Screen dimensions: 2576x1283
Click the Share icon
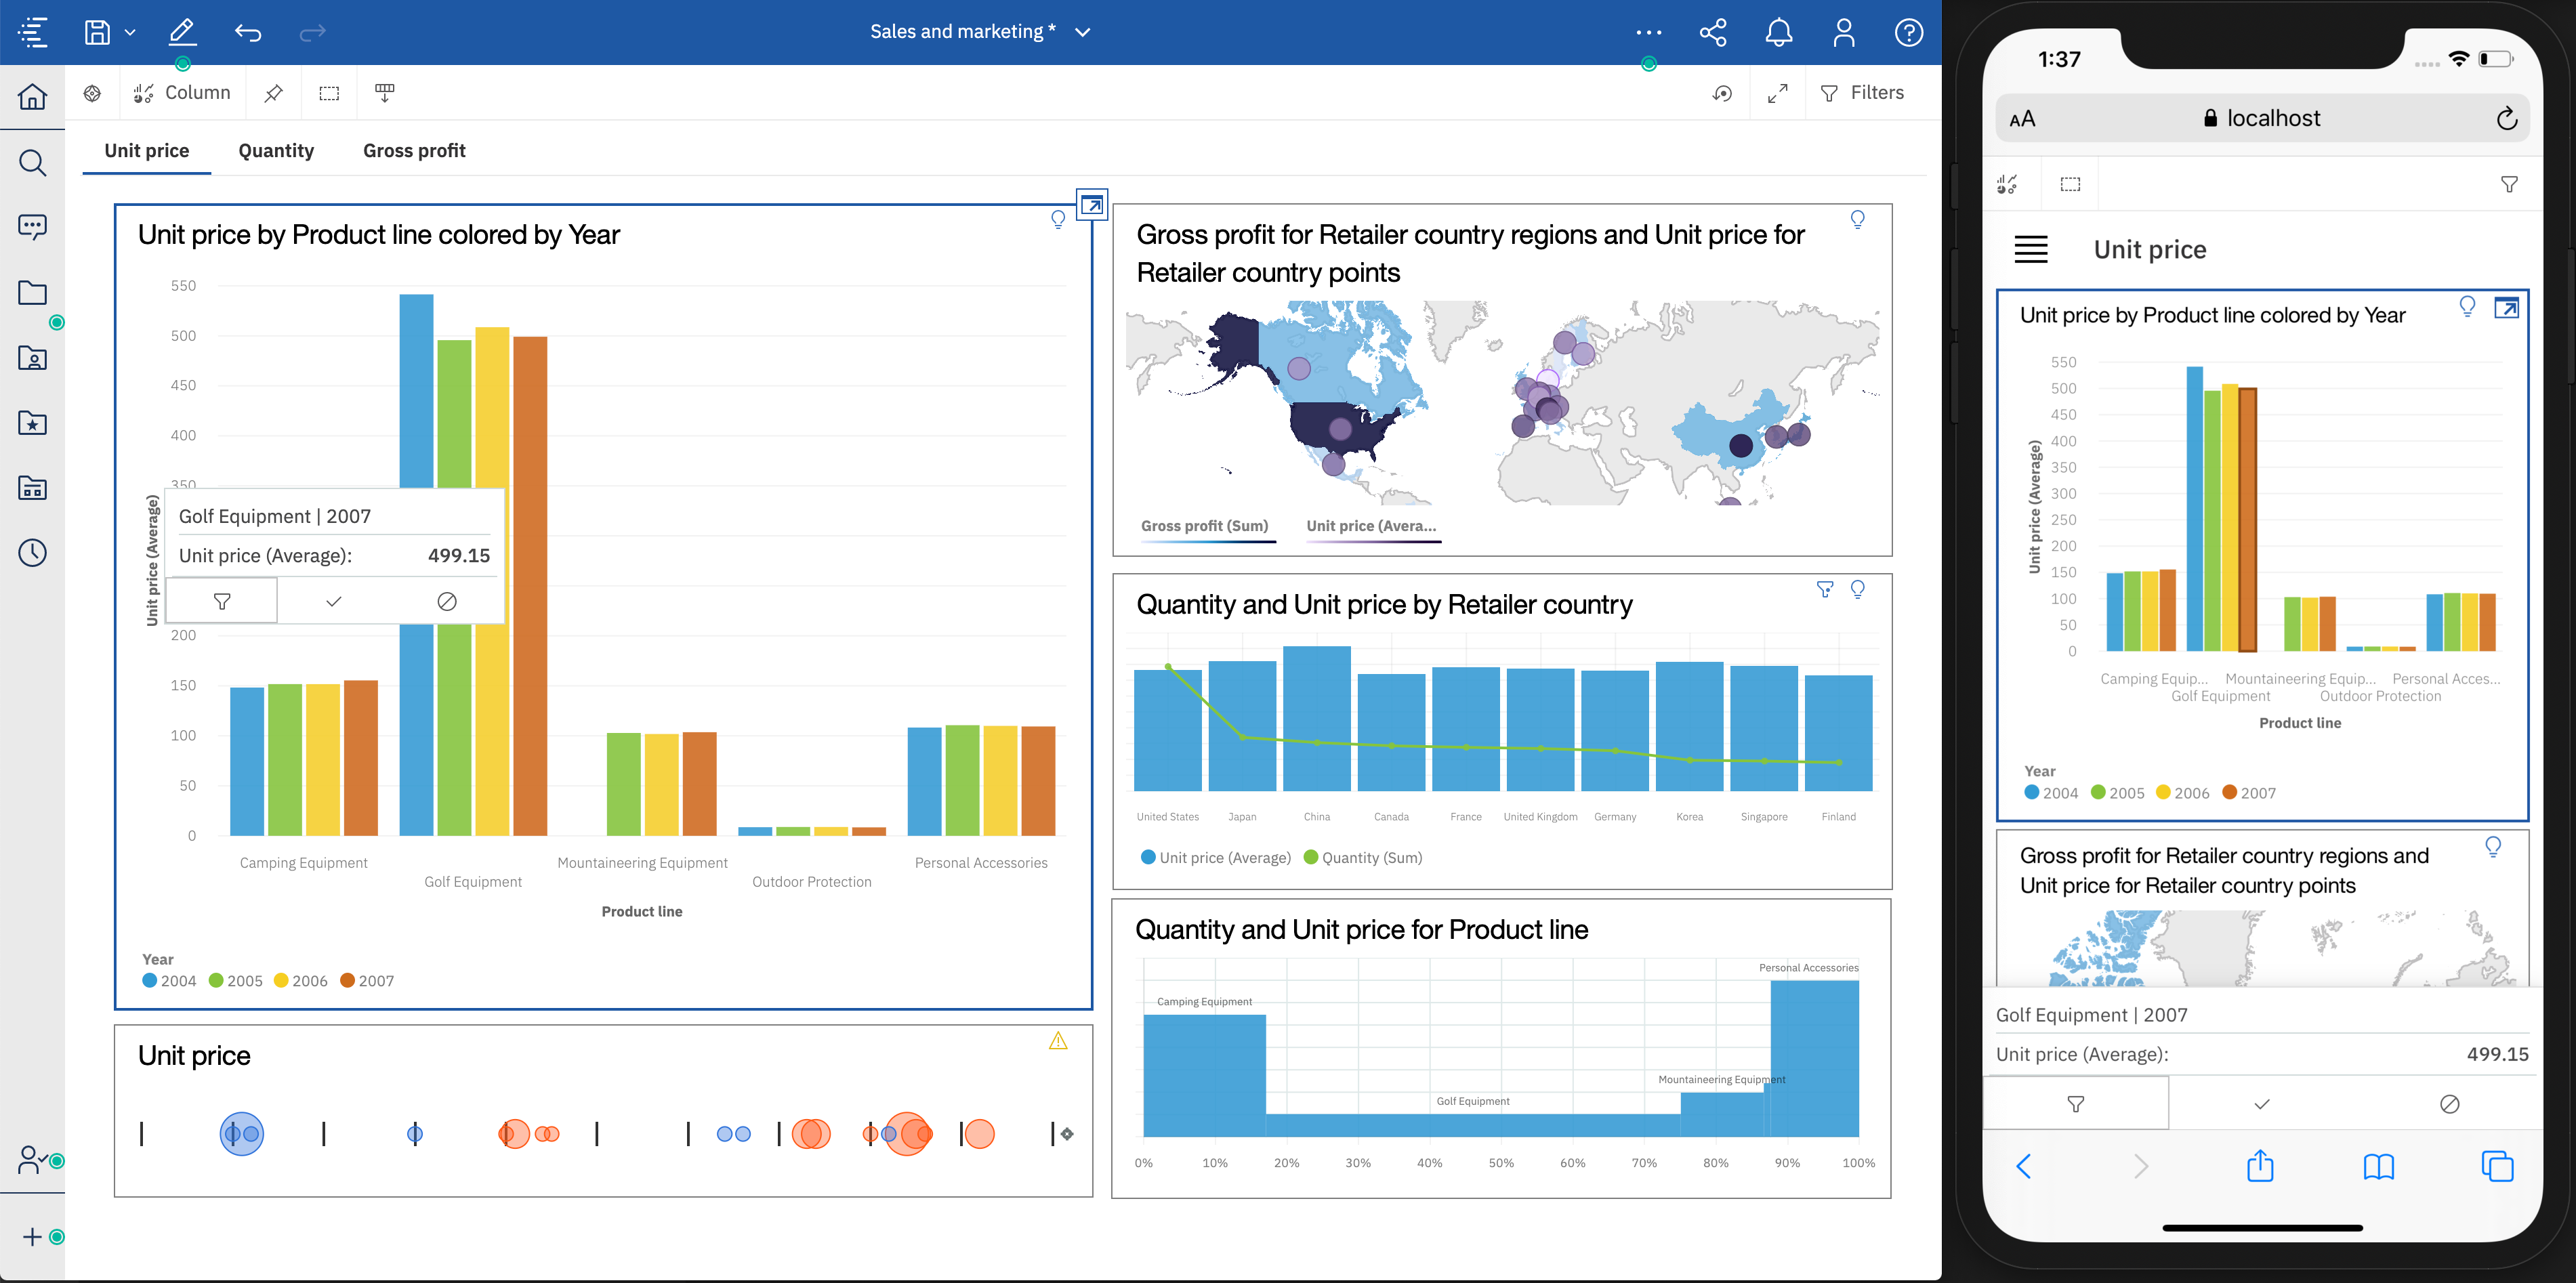(x=1713, y=32)
